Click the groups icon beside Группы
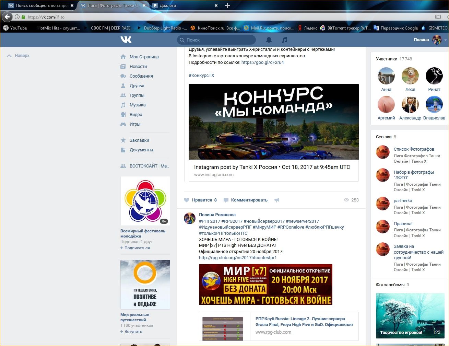449x346 pixels. point(123,95)
